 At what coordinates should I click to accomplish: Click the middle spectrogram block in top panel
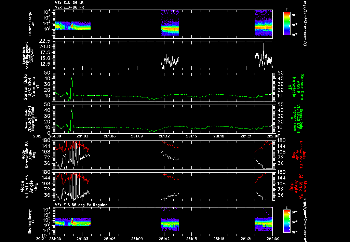pyautogui.click(x=170, y=23)
